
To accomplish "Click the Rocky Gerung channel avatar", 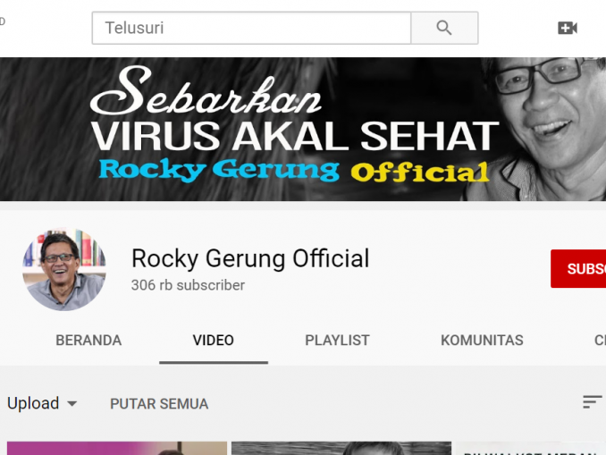I will click(64, 269).
